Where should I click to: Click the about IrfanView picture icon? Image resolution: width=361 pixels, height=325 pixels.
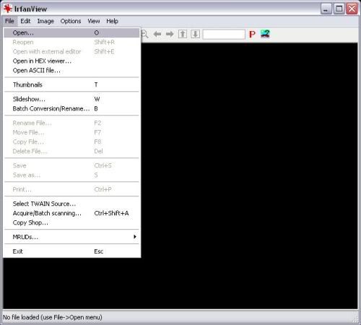[265, 34]
